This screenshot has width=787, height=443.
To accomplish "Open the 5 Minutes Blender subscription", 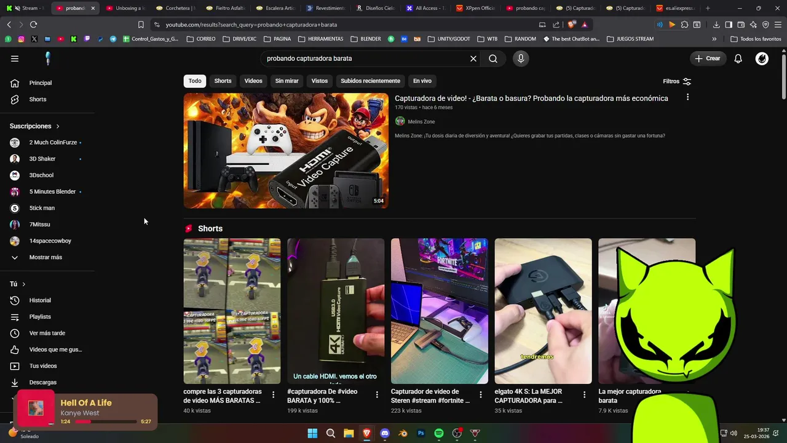I will [52, 191].
